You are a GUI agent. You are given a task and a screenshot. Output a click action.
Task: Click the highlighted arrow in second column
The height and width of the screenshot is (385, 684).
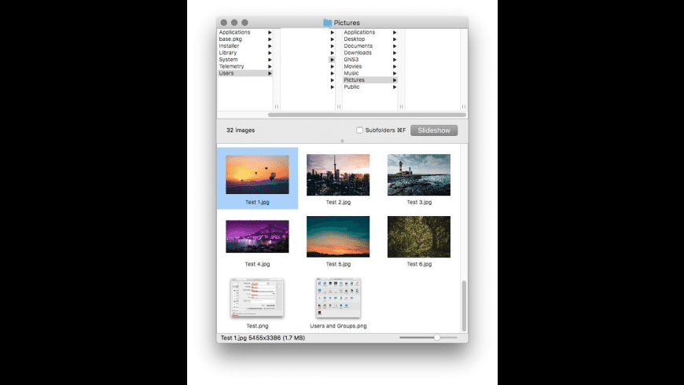click(332, 59)
